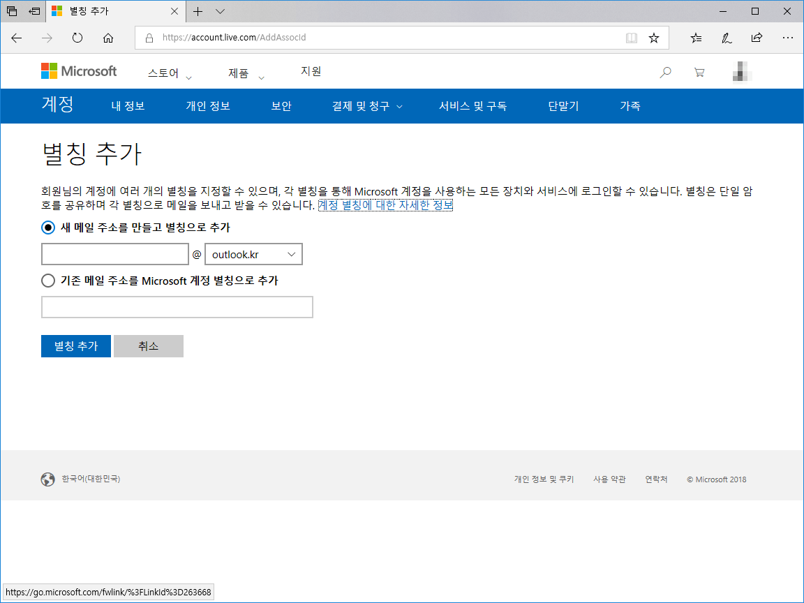The height and width of the screenshot is (603, 804).
Task: Open a new tab with plus icon
Action: coord(198,11)
